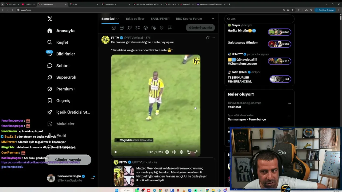Image resolution: width=342 pixels, height=192 pixels.
Task: Open a new browser tab
Action: pos(230,4)
